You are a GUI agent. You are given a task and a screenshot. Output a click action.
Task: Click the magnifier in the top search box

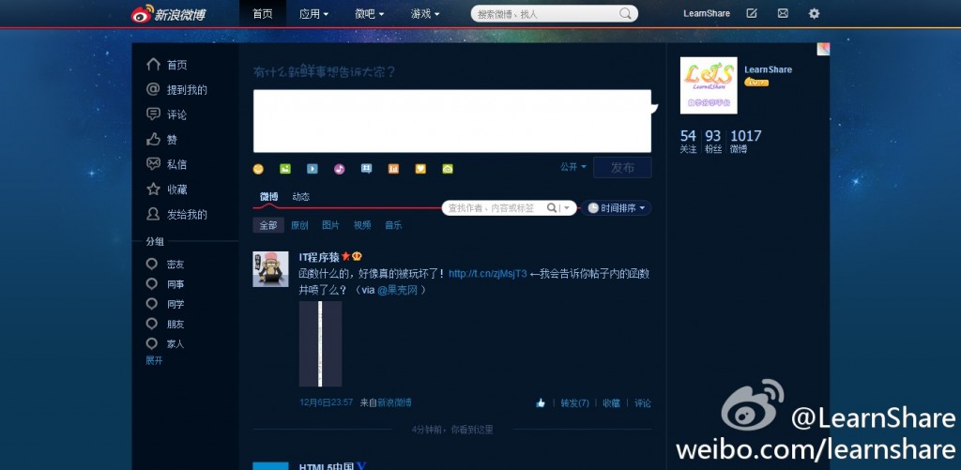(x=624, y=13)
